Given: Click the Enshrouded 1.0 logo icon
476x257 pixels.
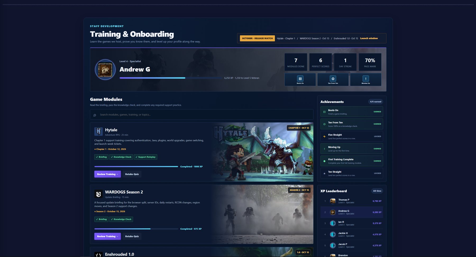Looking at the screenshot, I should pos(98,254).
